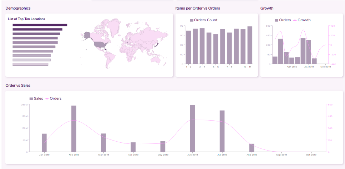Click the Orders Count legend color box
This screenshot has width=345, height=169.
(192, 20)
